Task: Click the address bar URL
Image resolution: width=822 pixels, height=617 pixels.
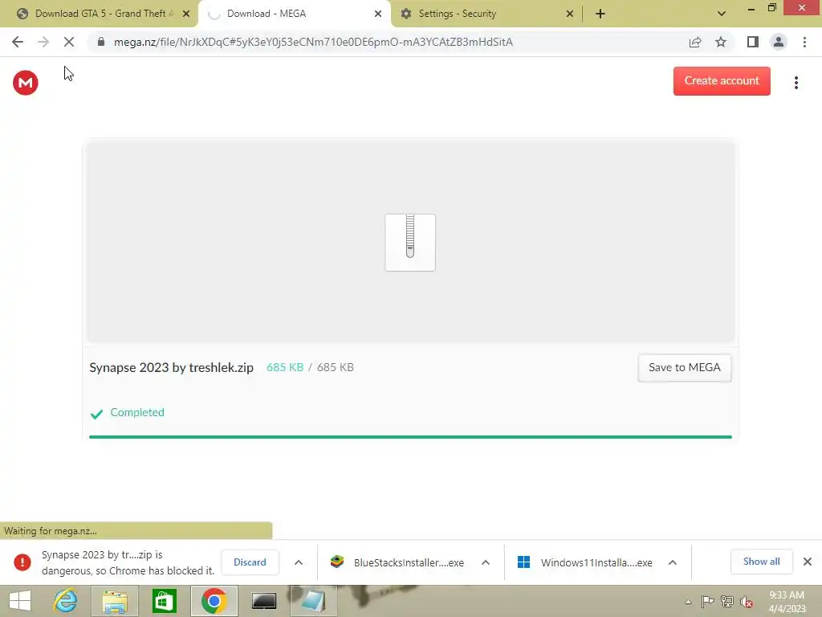Action: tap(313, 42)
